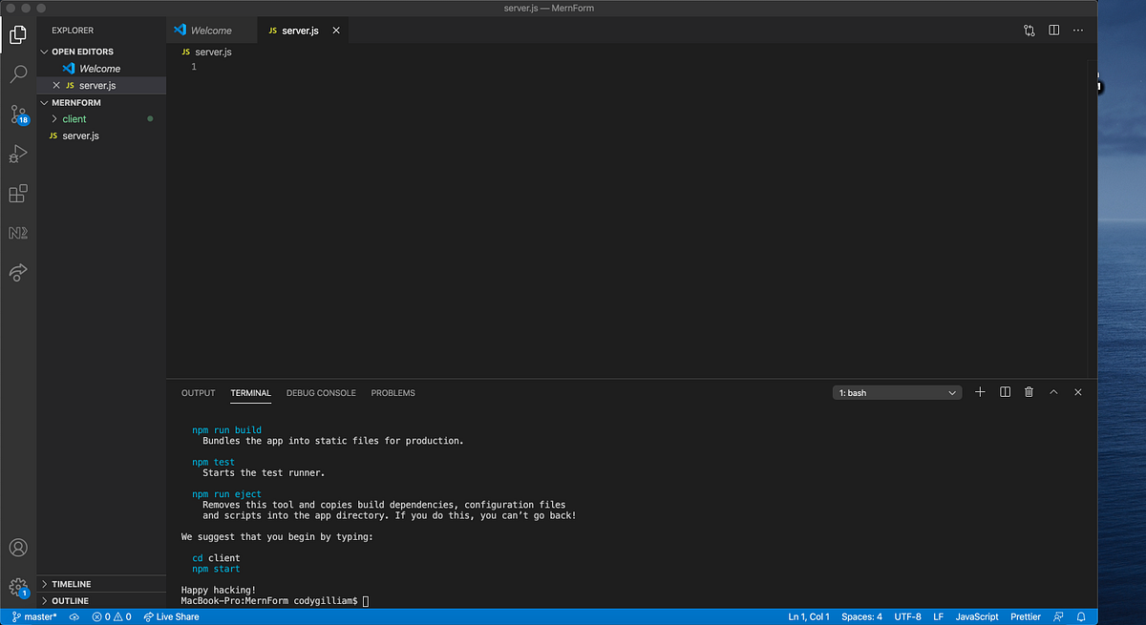Click the notifications bell in status bar
Viewport: 1146px width, 625px height.
pyautogui.click(x=1081, y=617)
